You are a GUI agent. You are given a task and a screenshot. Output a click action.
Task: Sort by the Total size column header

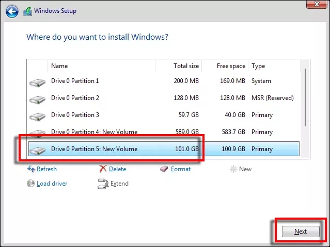[179, 66]
